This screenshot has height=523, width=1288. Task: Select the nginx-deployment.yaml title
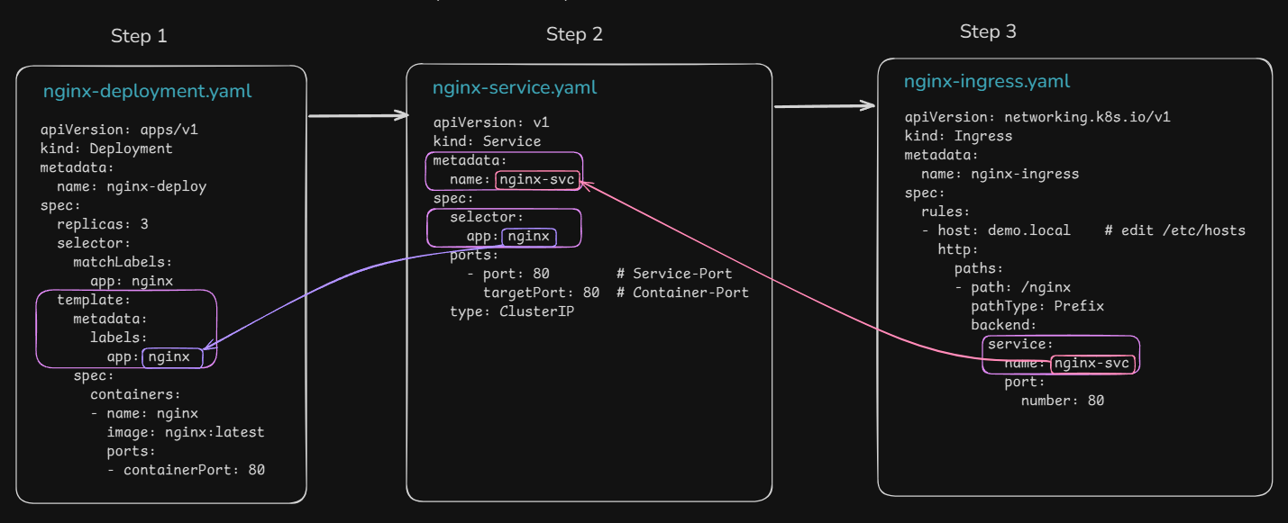[x=147, y=92]
